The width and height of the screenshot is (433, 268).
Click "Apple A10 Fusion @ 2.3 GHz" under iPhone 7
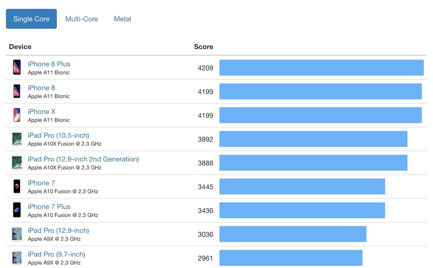(x=63, y=191)
